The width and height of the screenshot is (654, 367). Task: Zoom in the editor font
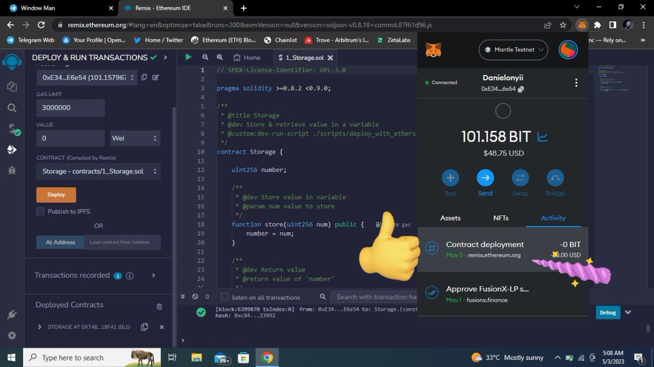tap(220, 57)
